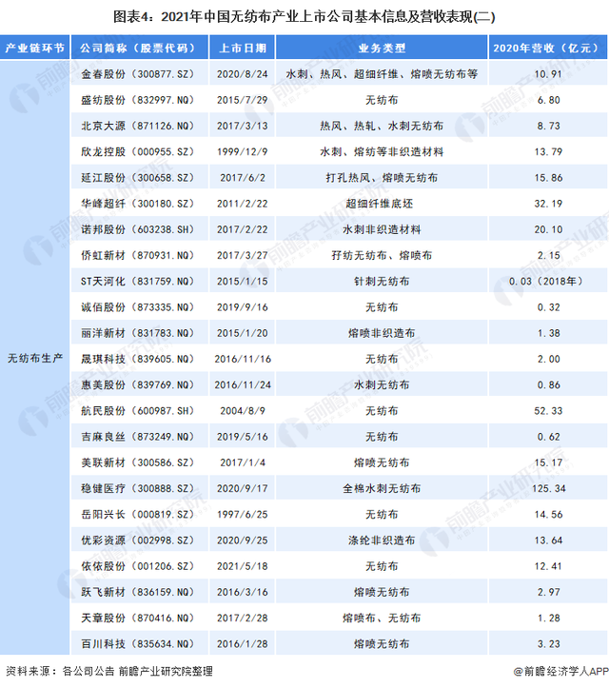Click company cell 诚佰股份（873335.NQ）

tap(138, 307)
